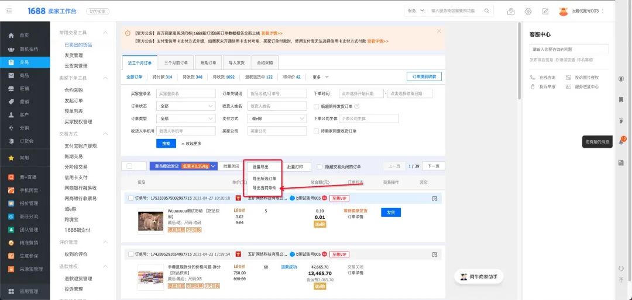Screen dimensions: 632x300
Task: Open 订货会 in dark sidebar
Action: (x=24, y=141)
